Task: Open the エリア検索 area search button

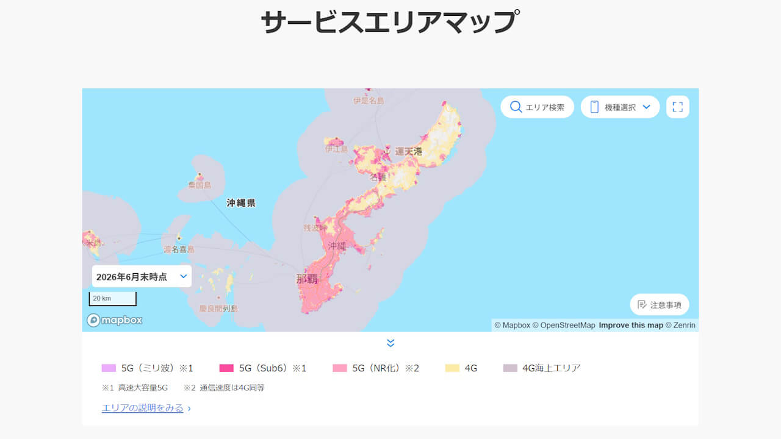Action: point(537,107)
